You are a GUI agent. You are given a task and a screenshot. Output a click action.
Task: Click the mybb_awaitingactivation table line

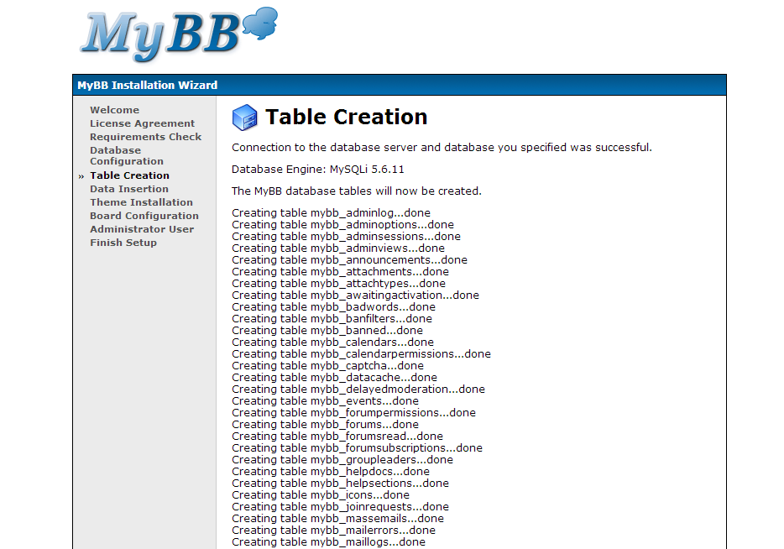(x=356, y=295)
